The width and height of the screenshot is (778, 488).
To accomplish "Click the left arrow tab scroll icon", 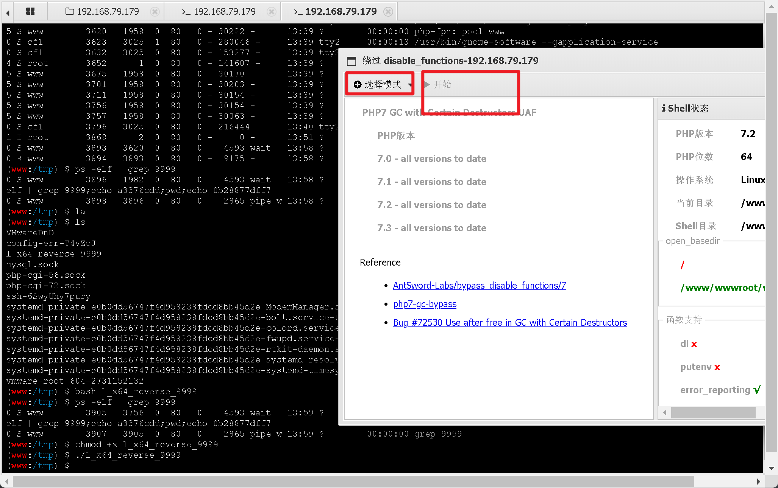I will (7, 13).
